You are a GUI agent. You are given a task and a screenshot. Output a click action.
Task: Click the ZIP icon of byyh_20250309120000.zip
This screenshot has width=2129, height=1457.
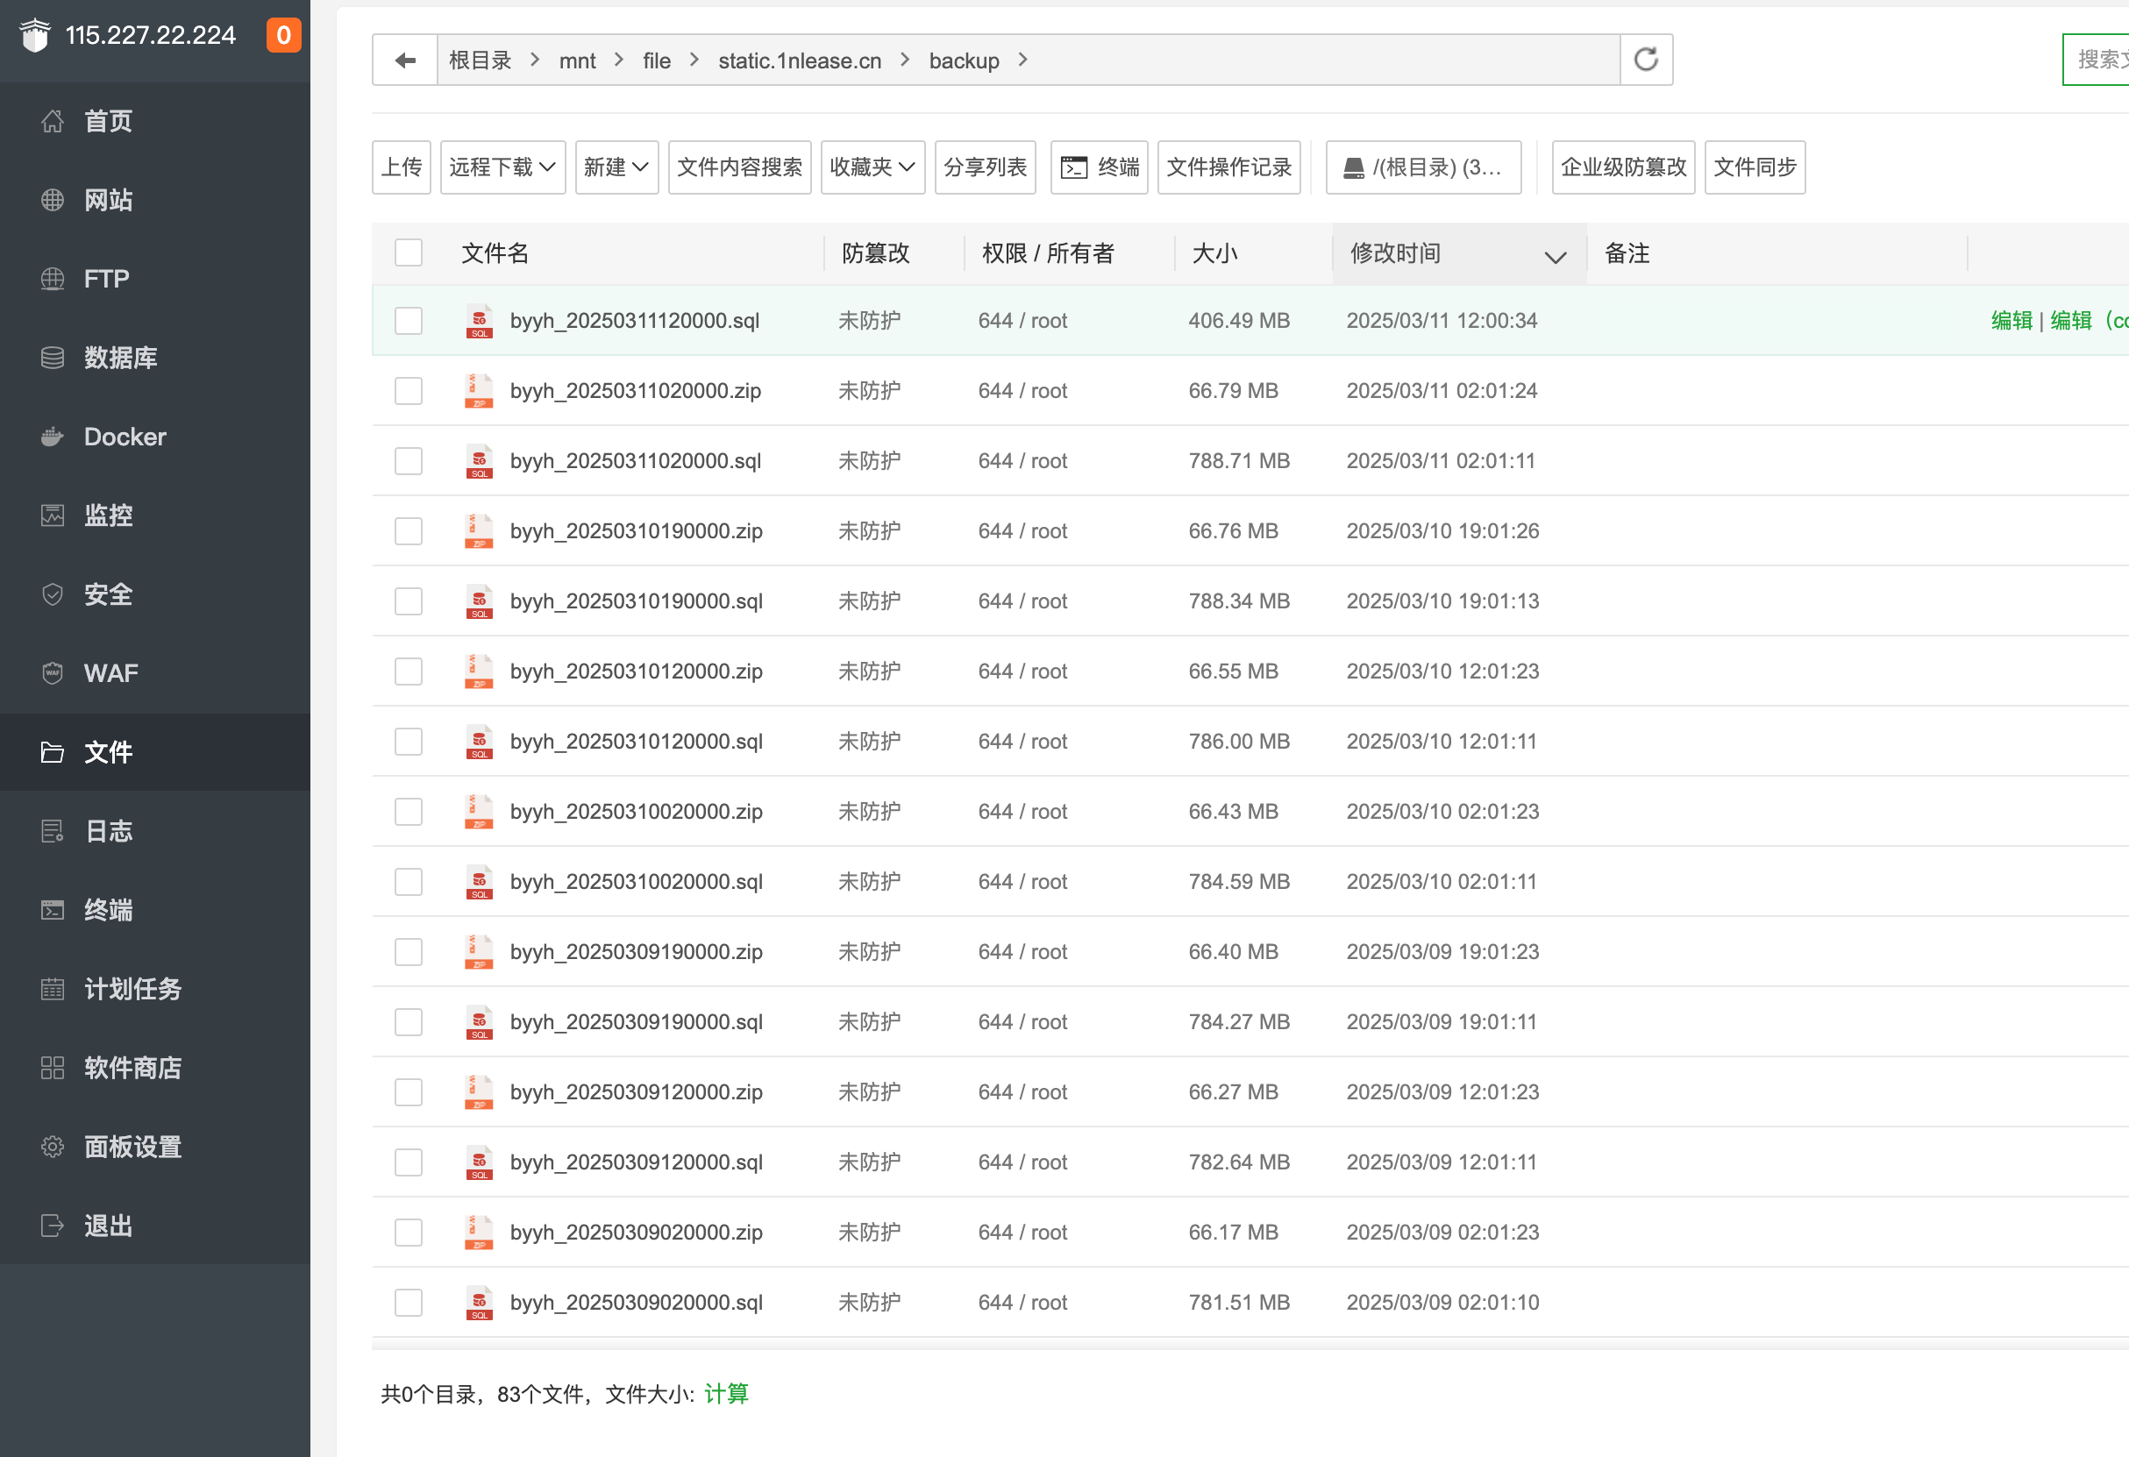(x=479, y=1091)
